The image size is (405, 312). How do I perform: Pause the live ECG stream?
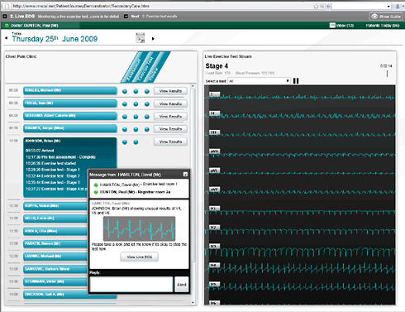coord(296,81)
